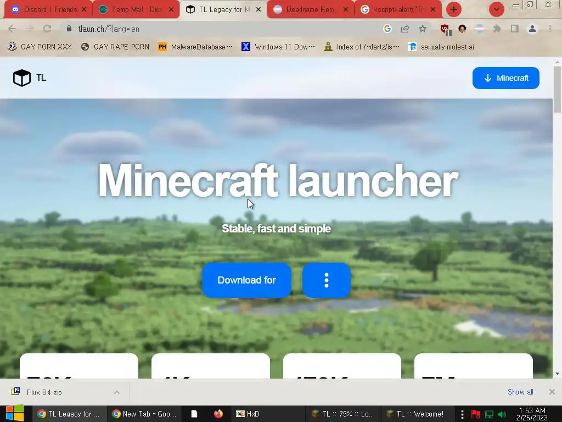Click the browser forward arrow
This screenshot has width=562, height=422.
(x=30, y=29)
